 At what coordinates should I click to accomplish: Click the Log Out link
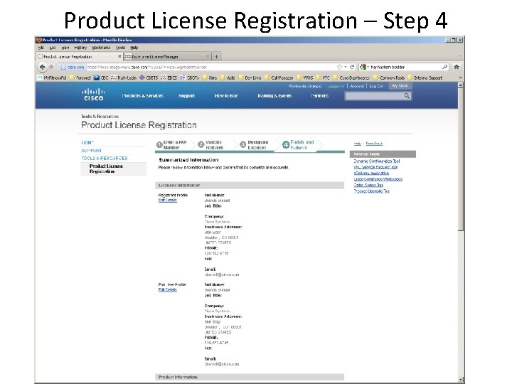[376, 86]
